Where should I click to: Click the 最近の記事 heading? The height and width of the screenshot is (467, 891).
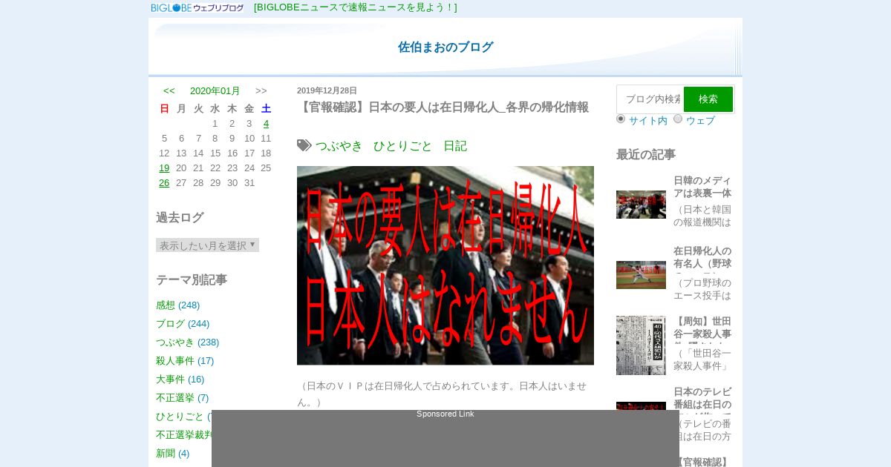pos(646,155)
